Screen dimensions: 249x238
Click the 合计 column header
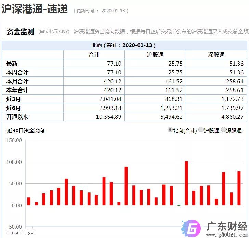[x=94, y=55]
